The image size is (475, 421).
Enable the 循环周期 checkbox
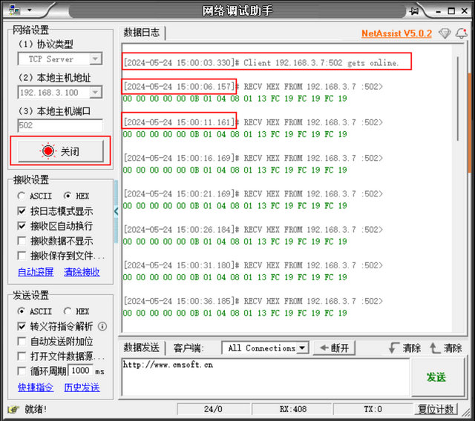(x=22, y=371)
